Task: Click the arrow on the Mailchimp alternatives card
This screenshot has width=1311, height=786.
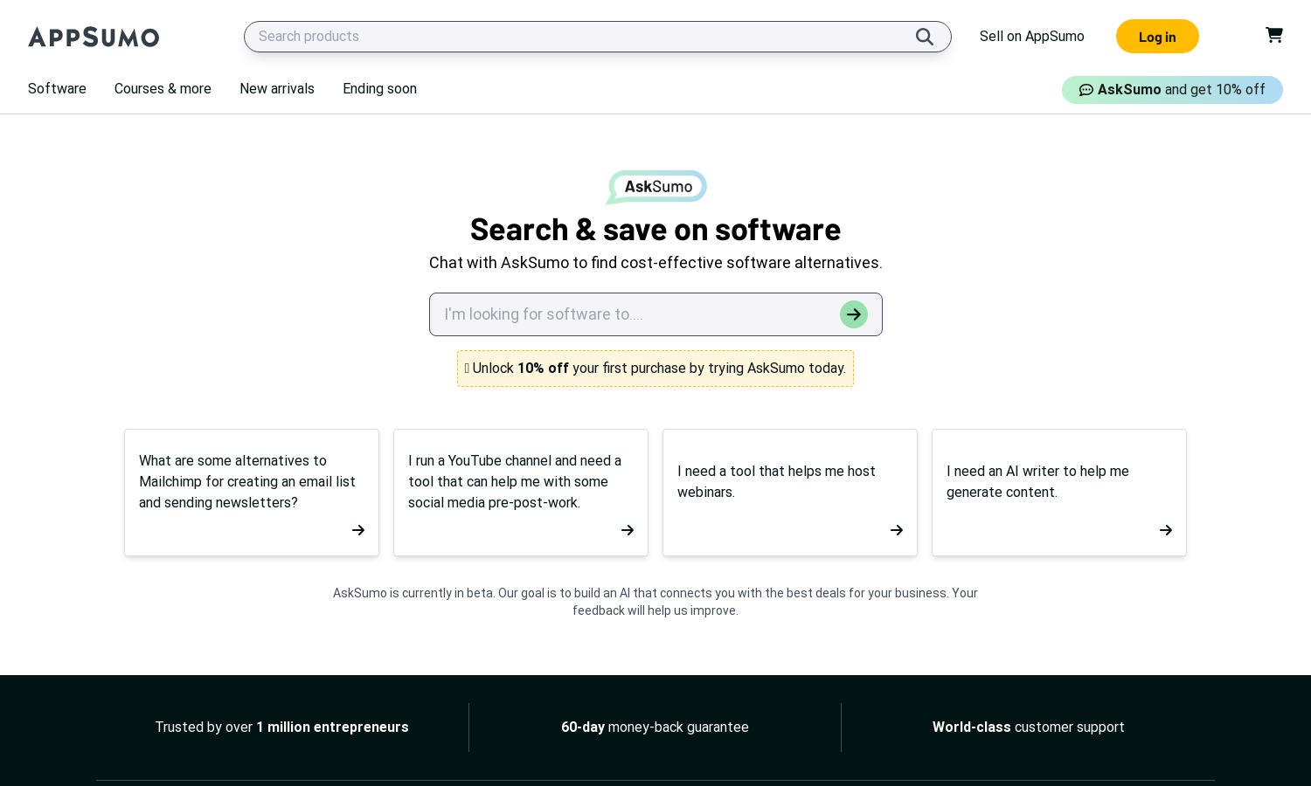Action: pos(358,530)
